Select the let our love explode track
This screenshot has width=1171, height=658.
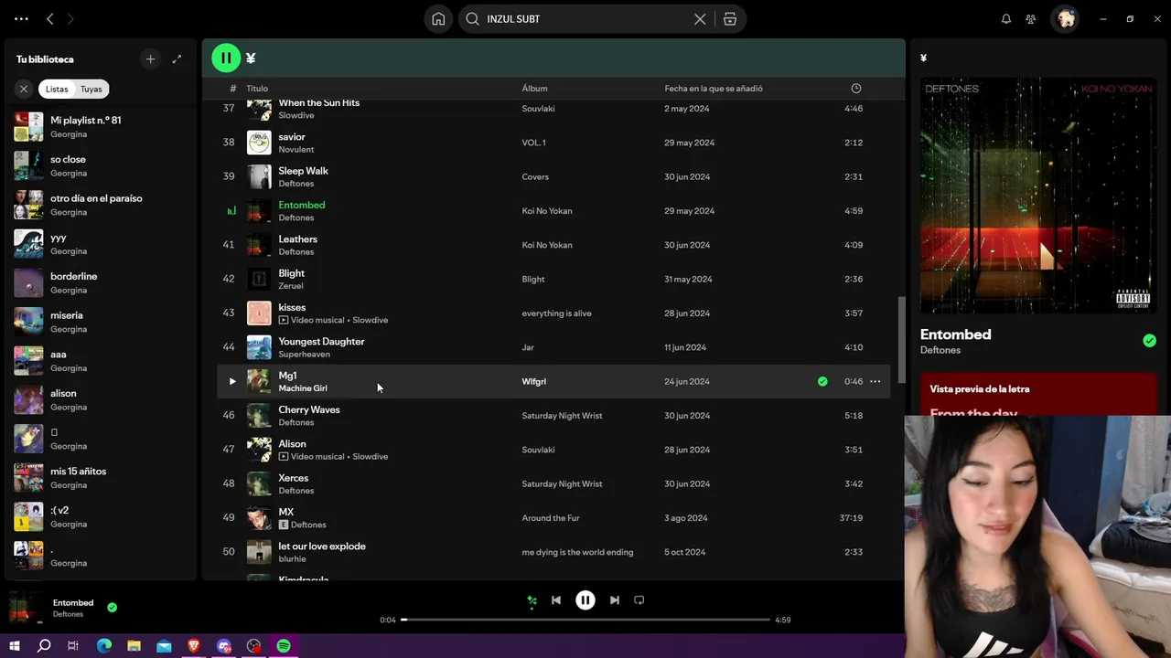(322, 546)
